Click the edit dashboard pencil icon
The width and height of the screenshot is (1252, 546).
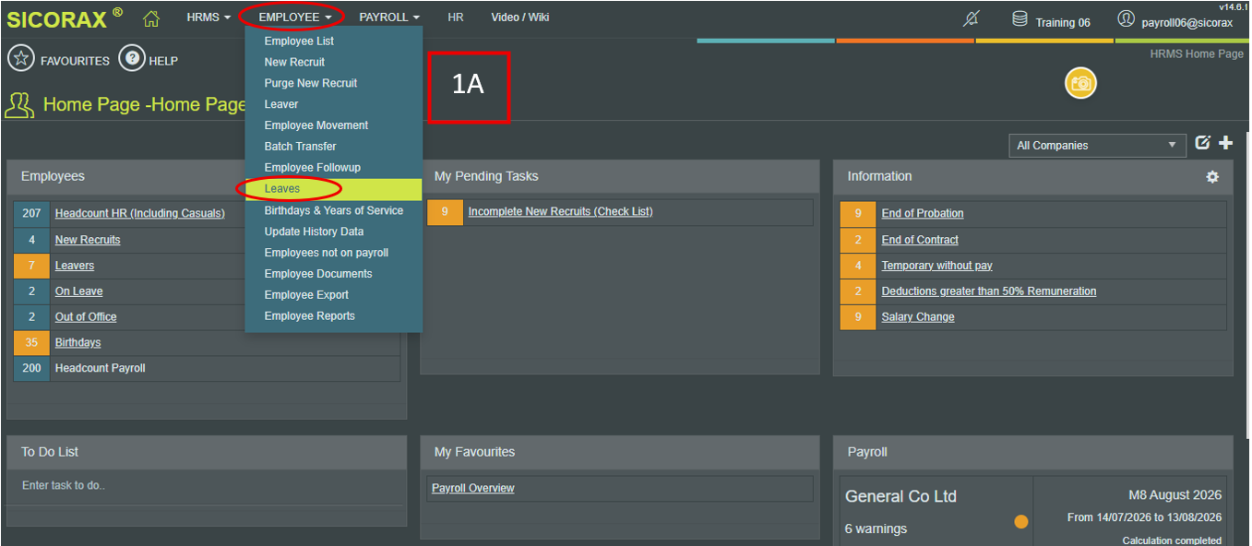1202,142
